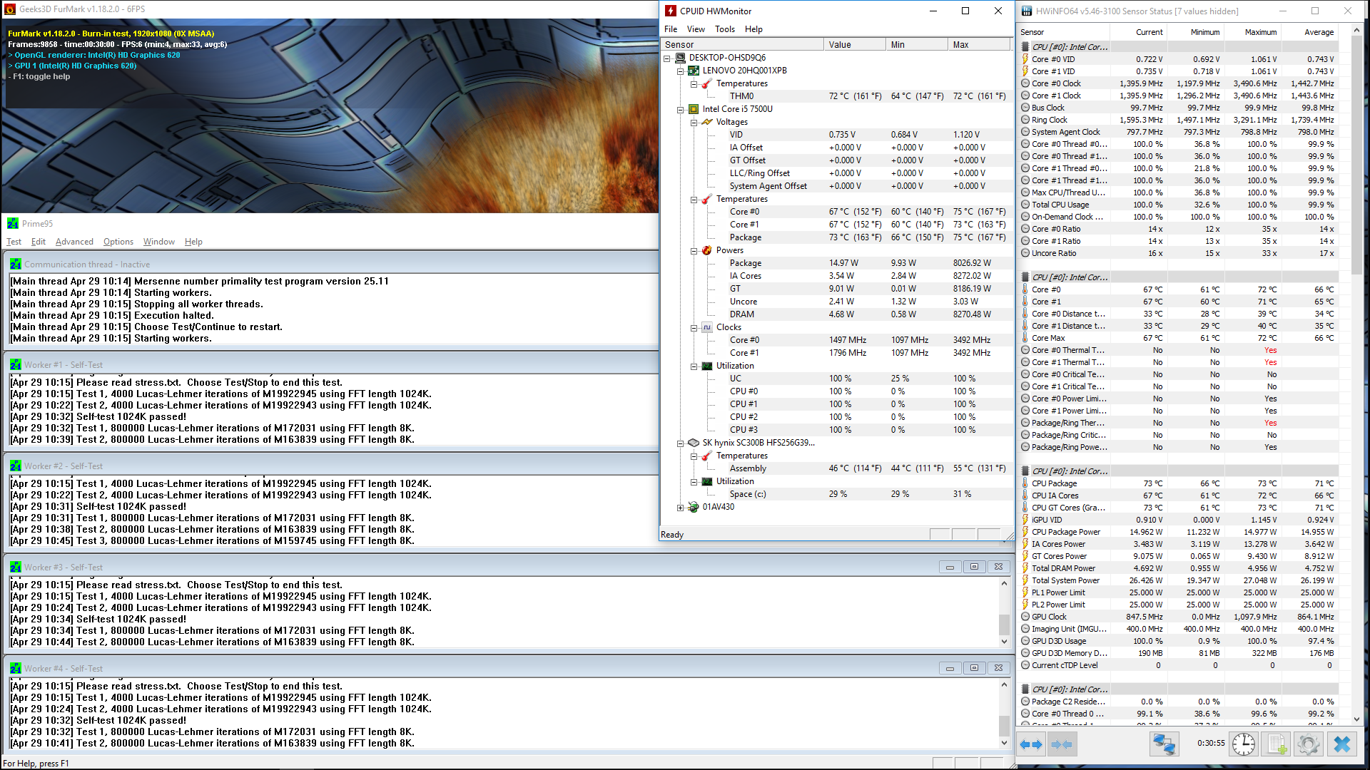Open the Help menu in HWMonitor
This screenshot has height=770, width=1370.
click(x=753, y=29)
